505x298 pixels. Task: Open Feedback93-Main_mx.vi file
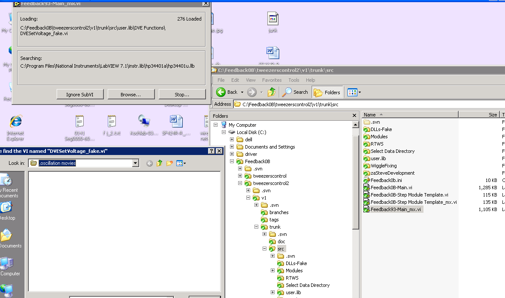pyautogui.click(x=396, y=209)
